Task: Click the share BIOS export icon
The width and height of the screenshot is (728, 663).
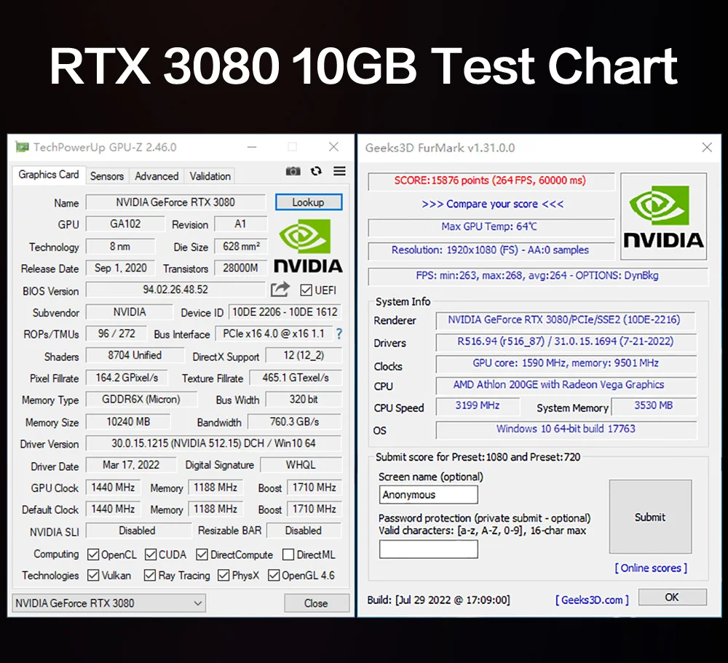Action: (x=280, y=289)
